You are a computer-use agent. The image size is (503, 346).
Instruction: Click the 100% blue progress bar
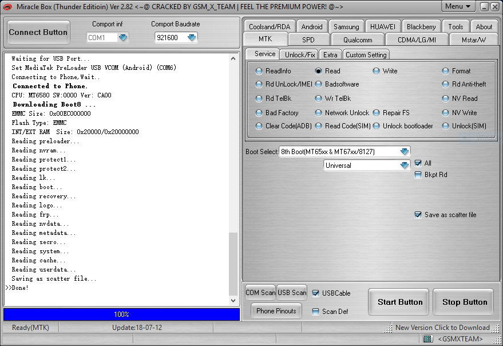pos(121,314)
